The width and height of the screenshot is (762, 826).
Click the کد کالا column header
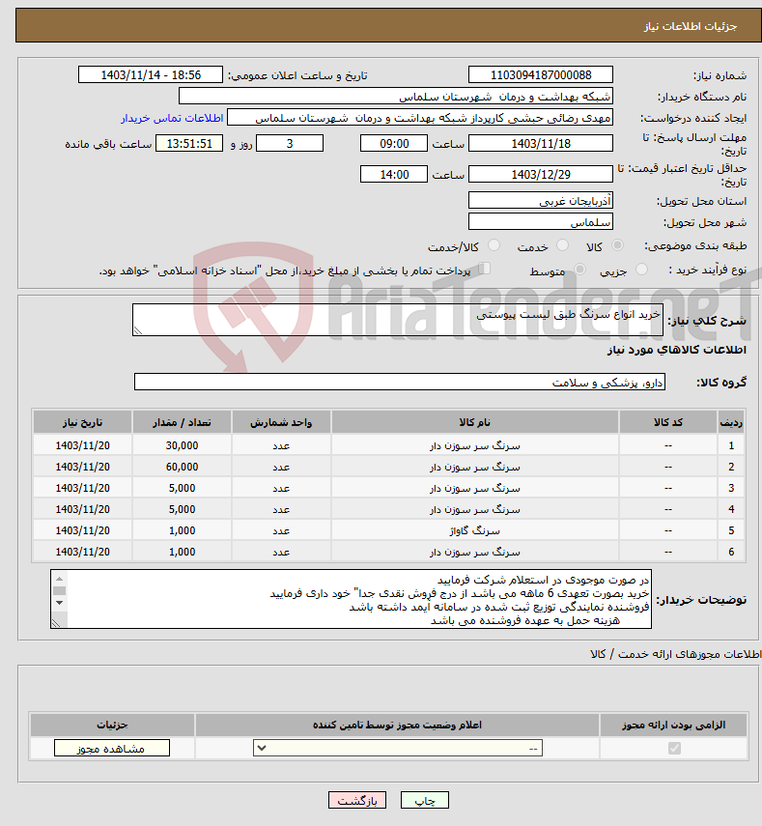[x=668, y=422]
